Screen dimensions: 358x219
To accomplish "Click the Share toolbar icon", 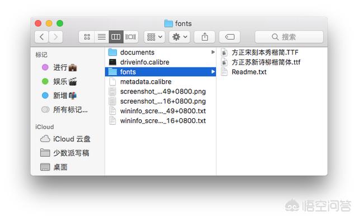I will [x=205, y=37].
